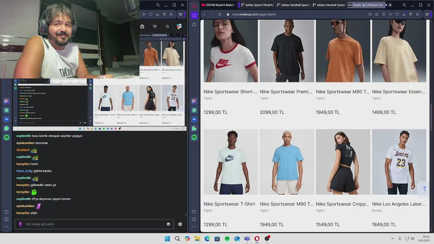Switch to second adidas Handball Spezial tab
The height and width of the screenshot is (244, 434).
click(x=329, y=5)
